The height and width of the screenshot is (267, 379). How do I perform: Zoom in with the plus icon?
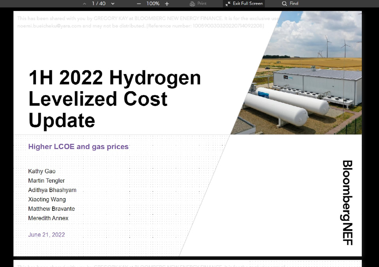[167, 3]
